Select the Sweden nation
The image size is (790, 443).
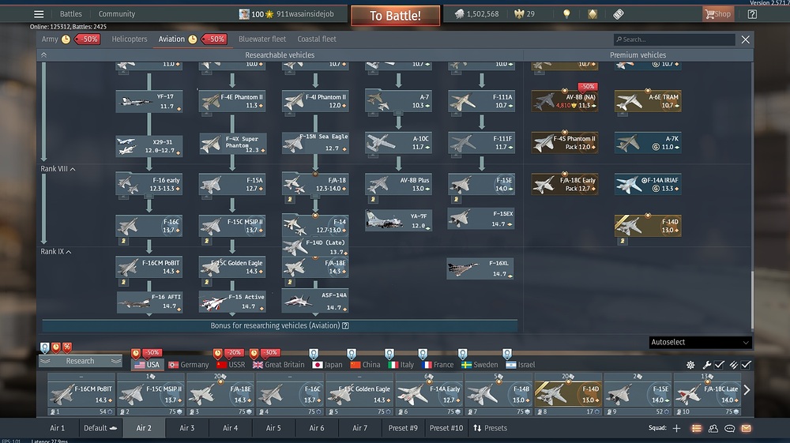tap(480, 365)
